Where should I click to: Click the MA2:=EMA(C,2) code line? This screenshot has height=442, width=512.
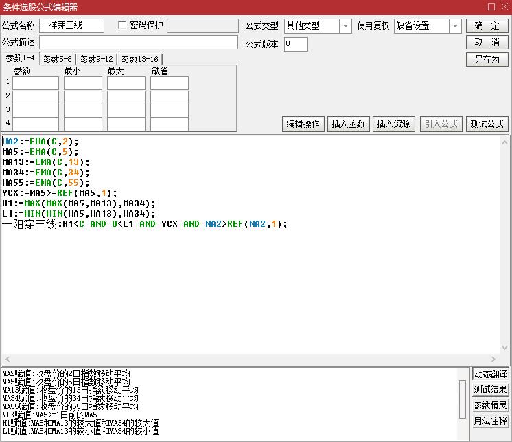[40, 142]
